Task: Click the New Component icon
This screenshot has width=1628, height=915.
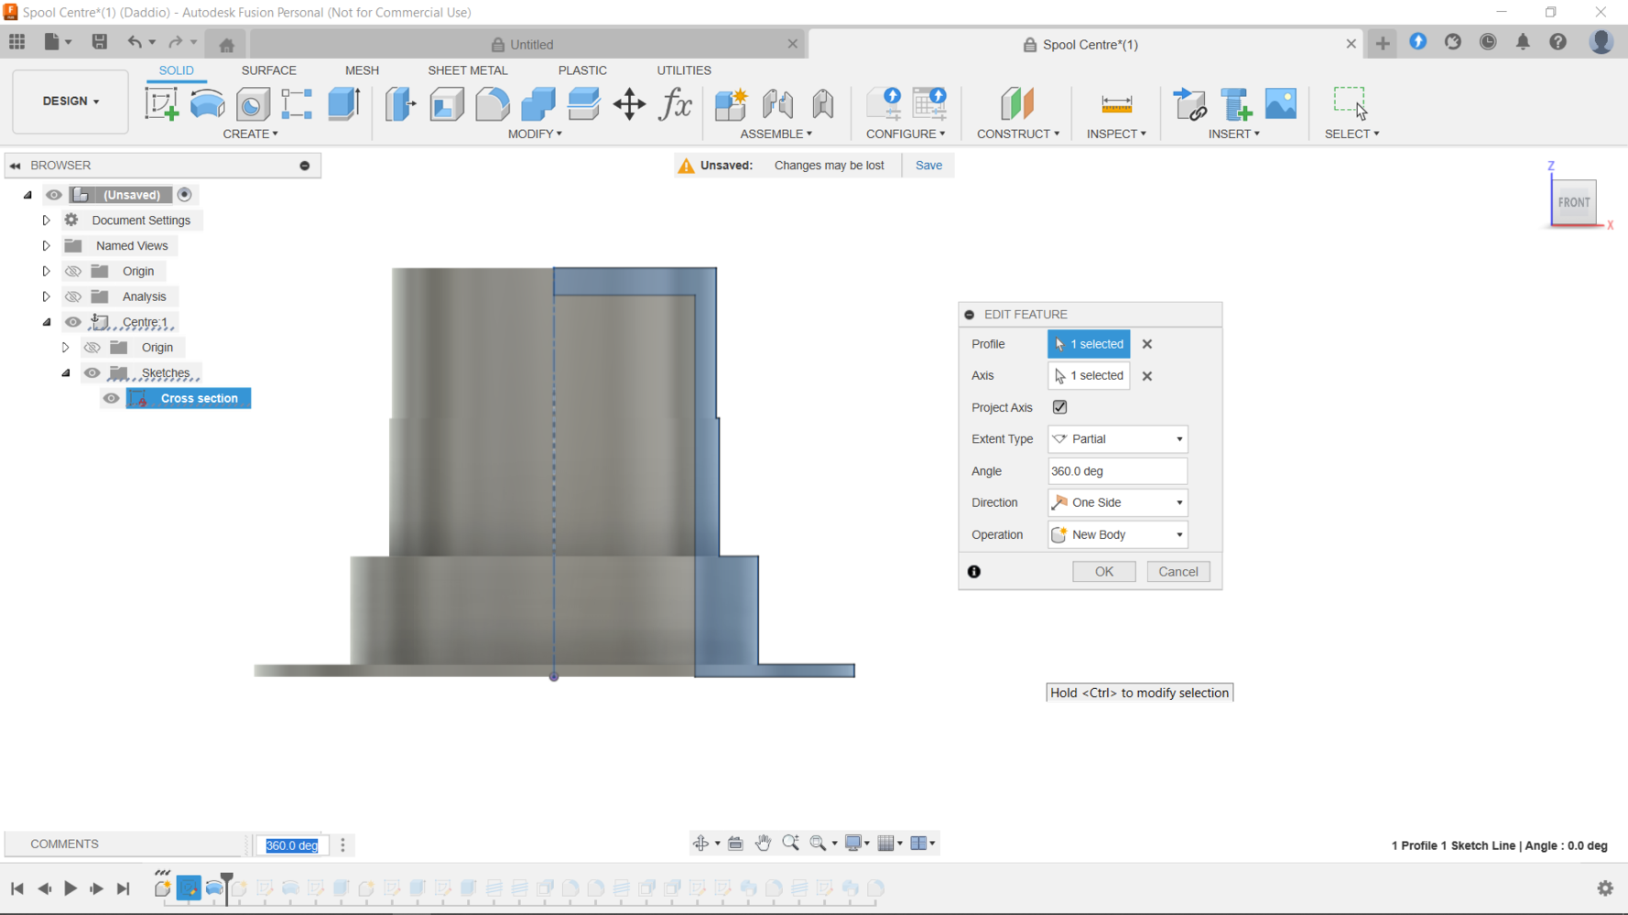Action: tap(731, 103)
